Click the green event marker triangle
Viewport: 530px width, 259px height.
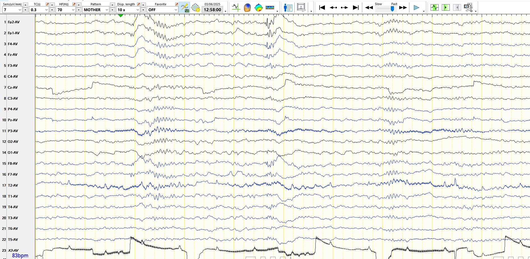point(120,15)
